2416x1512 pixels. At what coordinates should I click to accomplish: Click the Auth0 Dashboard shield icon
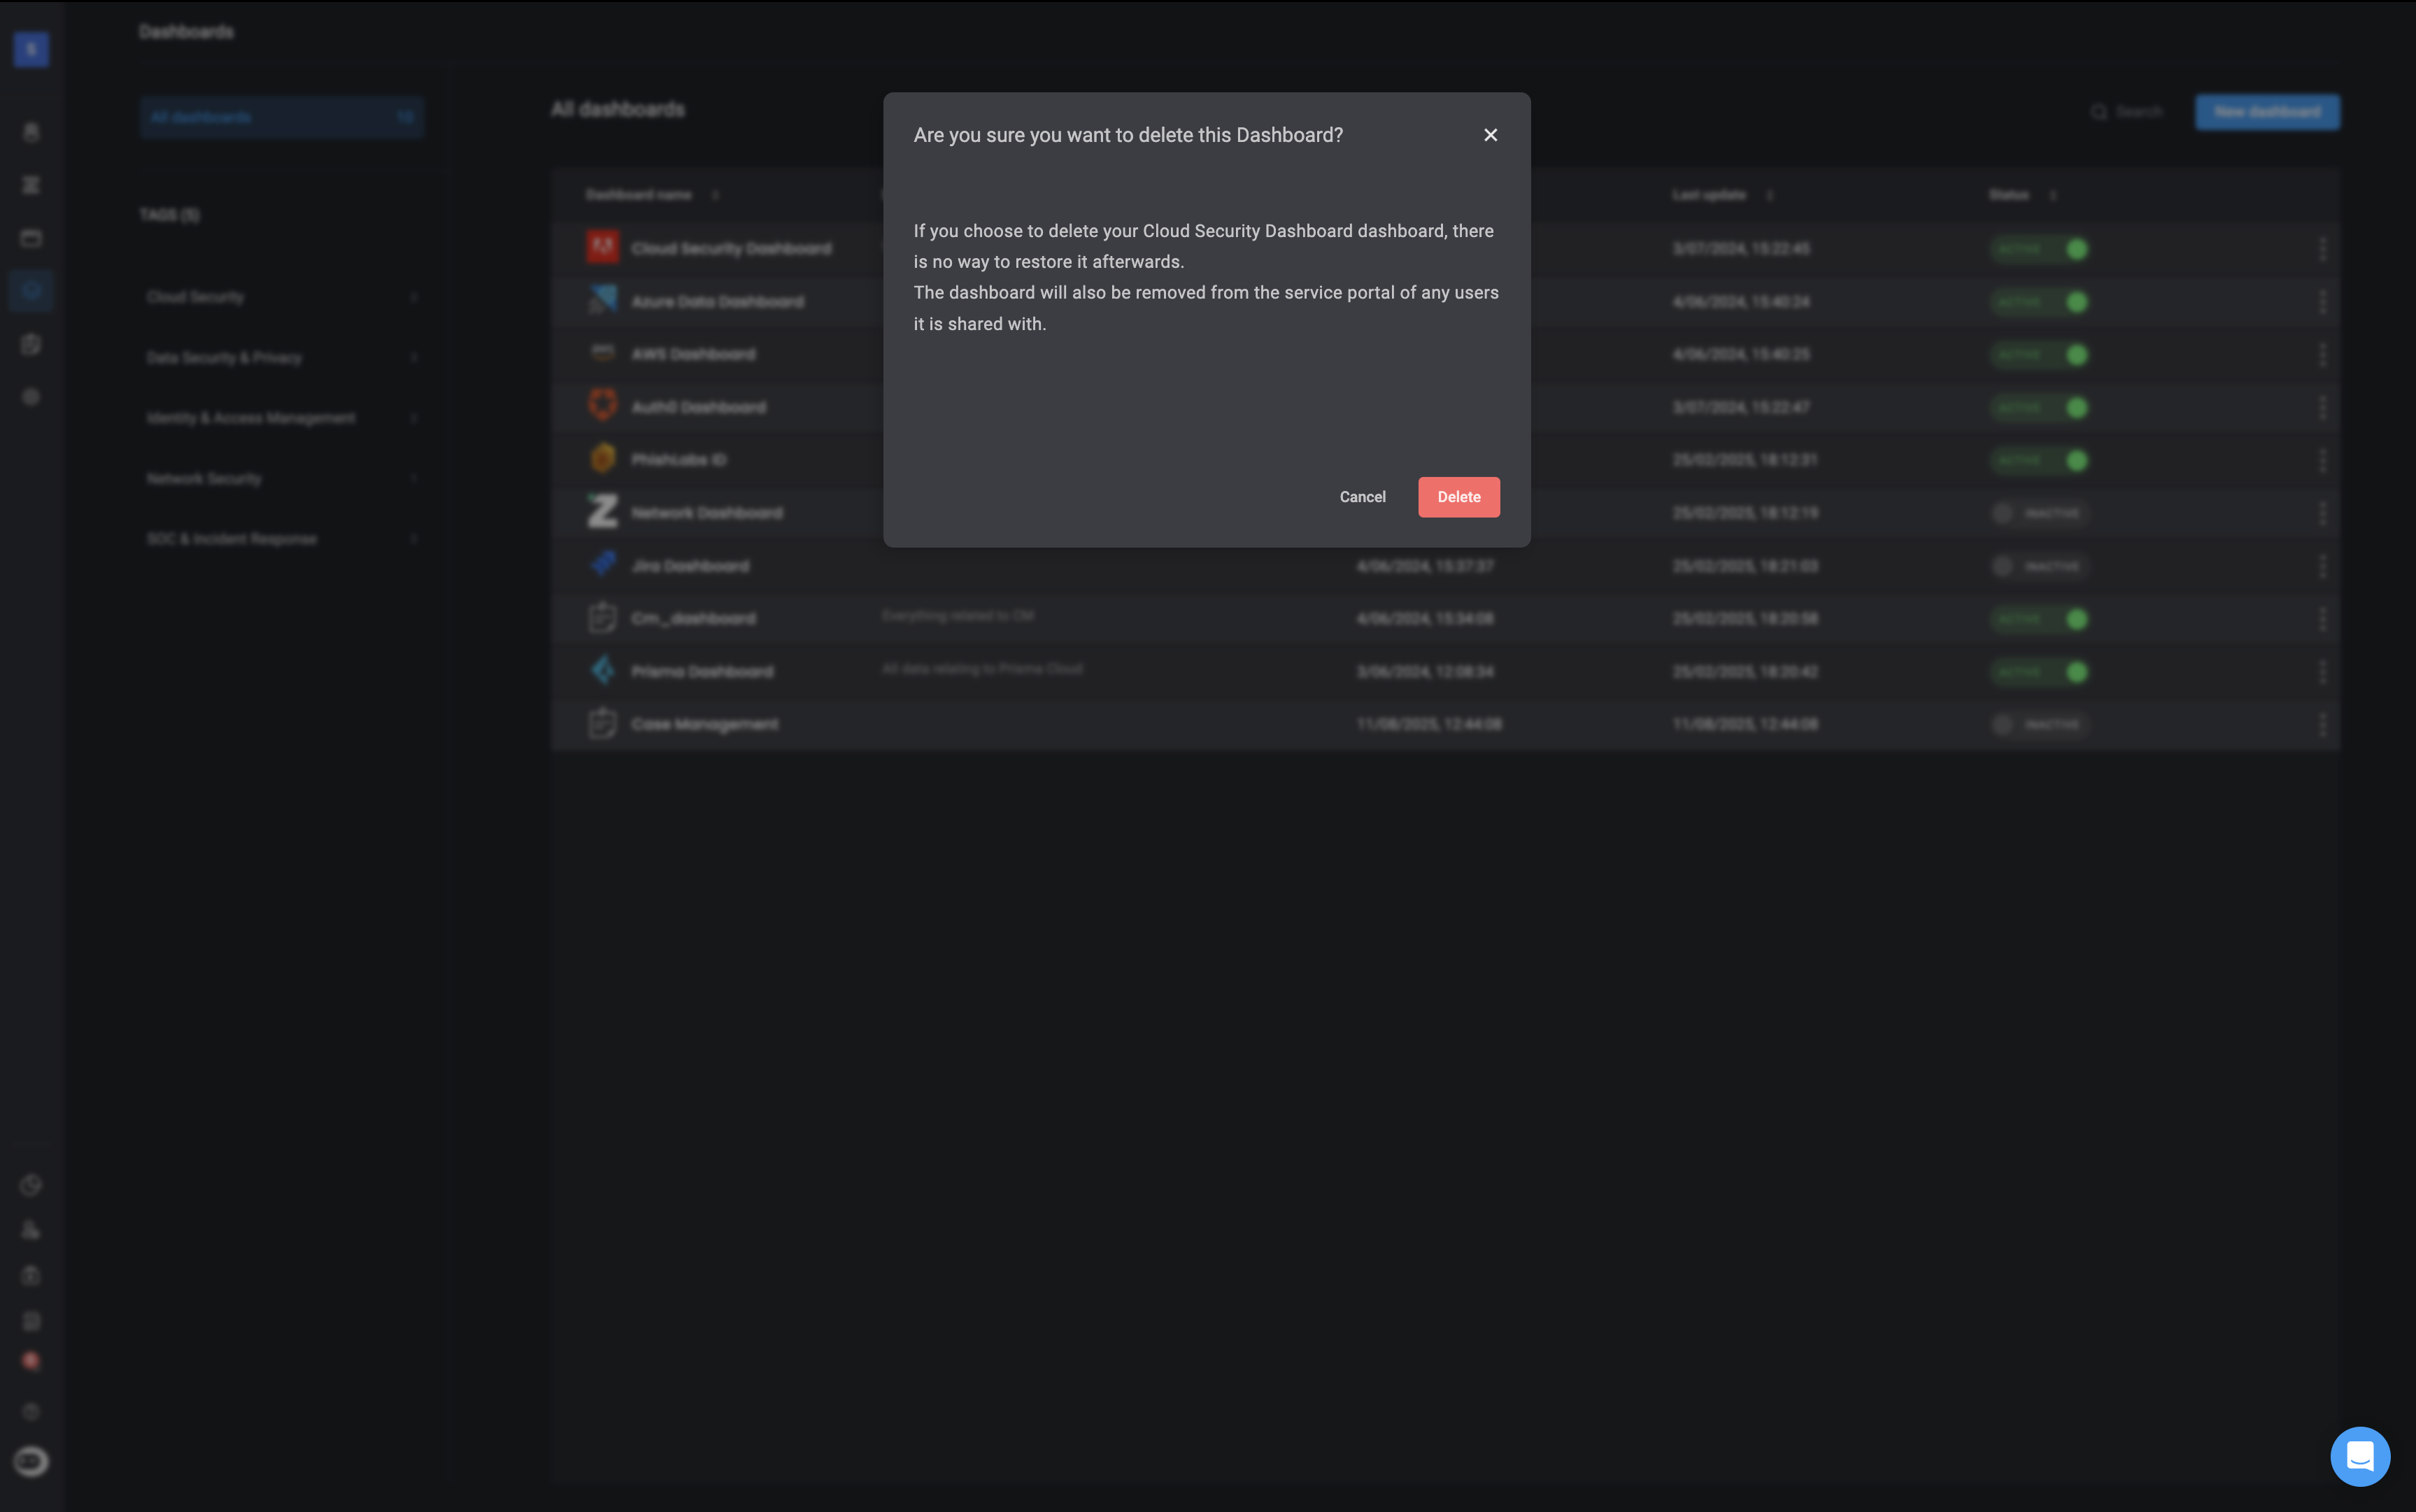(602, 405)
